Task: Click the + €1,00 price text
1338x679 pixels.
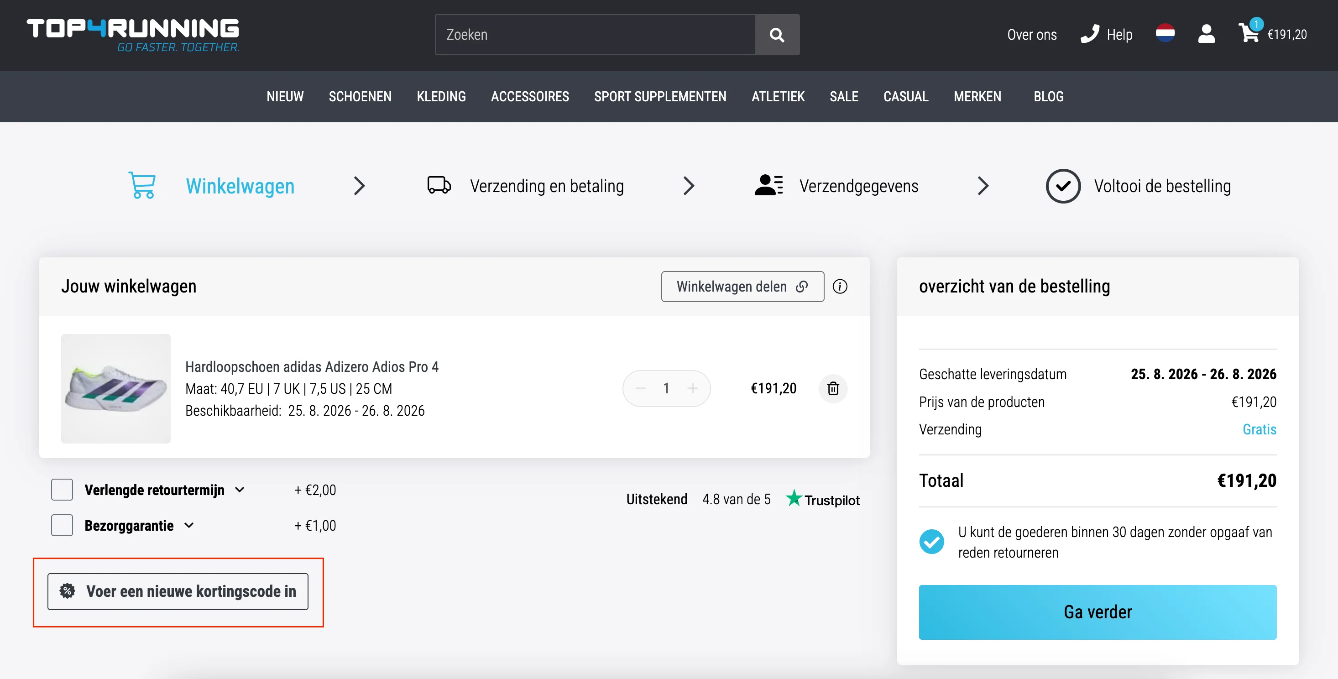Action: pos(315,525)
